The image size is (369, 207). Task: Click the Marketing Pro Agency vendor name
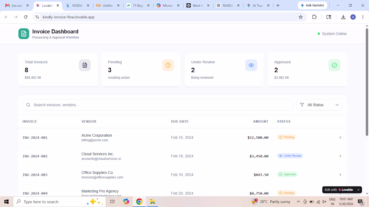tap(100, 191)
